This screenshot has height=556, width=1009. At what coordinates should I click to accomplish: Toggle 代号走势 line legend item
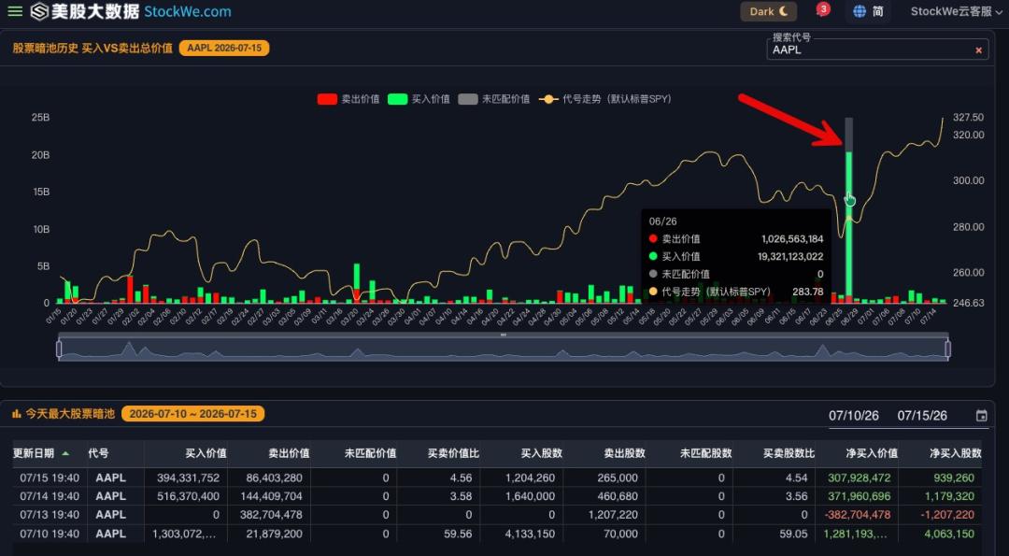pos(604,99)
